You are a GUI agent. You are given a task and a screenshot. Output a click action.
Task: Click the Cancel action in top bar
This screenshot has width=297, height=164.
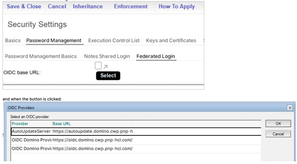tap(57, 6)
